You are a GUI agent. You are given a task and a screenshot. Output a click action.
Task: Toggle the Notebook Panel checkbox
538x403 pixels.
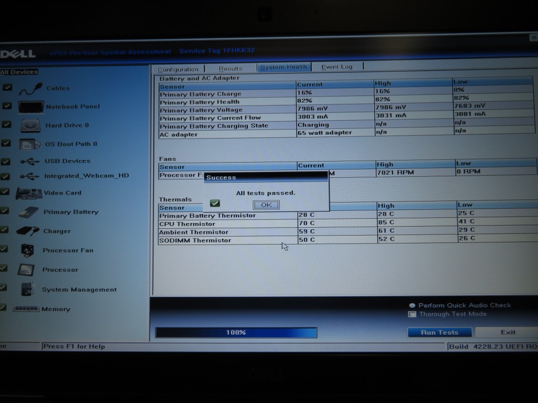pyautogui.click(x=6, y=106)
